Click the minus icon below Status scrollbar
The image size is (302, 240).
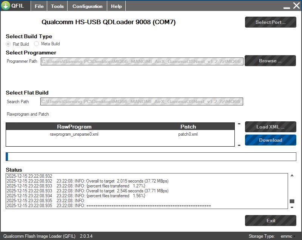click(x=292, y=207)
